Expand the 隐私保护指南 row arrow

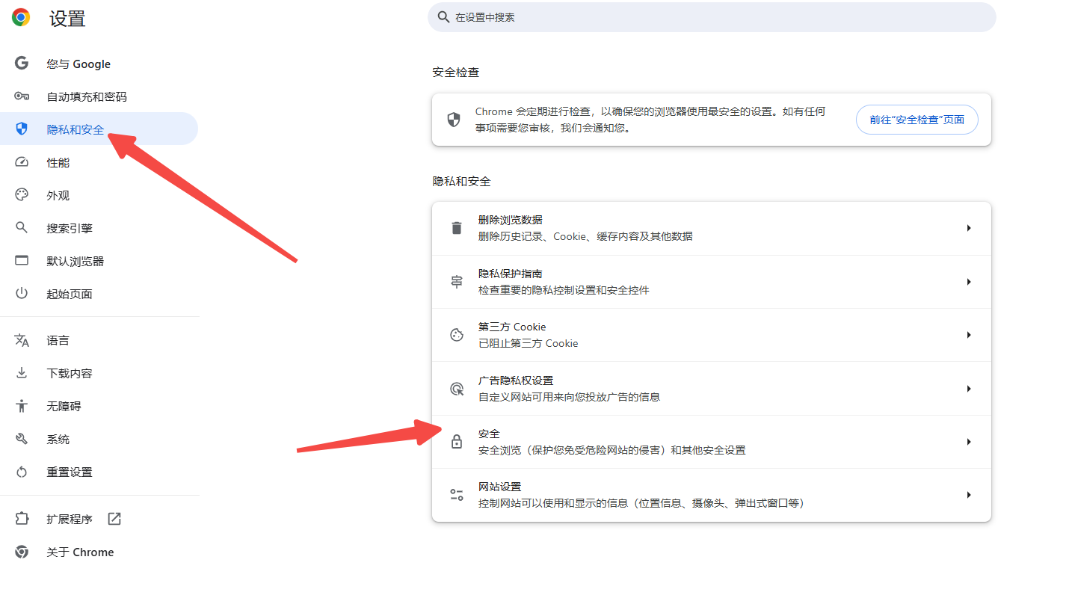point(969,282)
